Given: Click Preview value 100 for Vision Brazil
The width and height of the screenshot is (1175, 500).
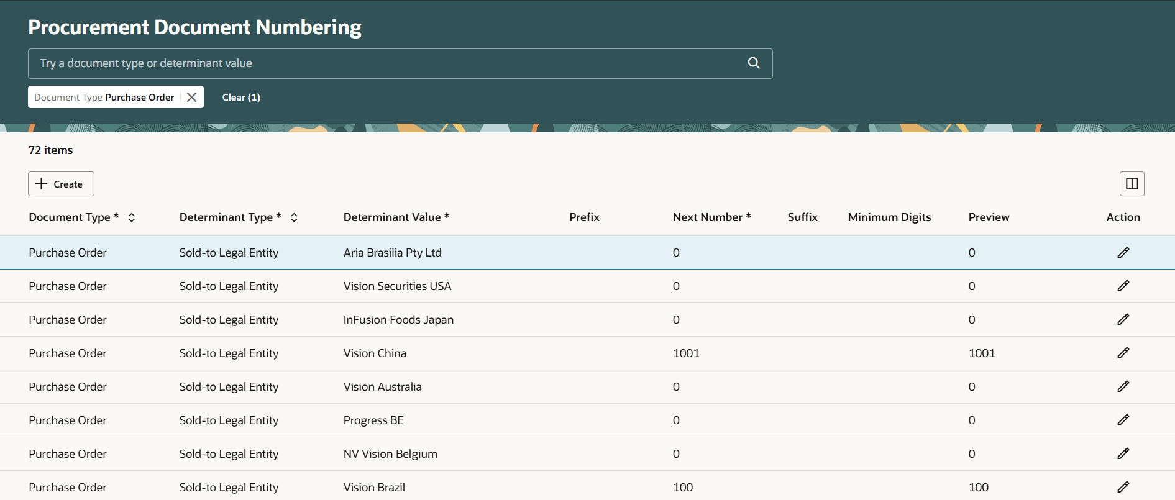Looking at the screenshot, I should 979,488.
